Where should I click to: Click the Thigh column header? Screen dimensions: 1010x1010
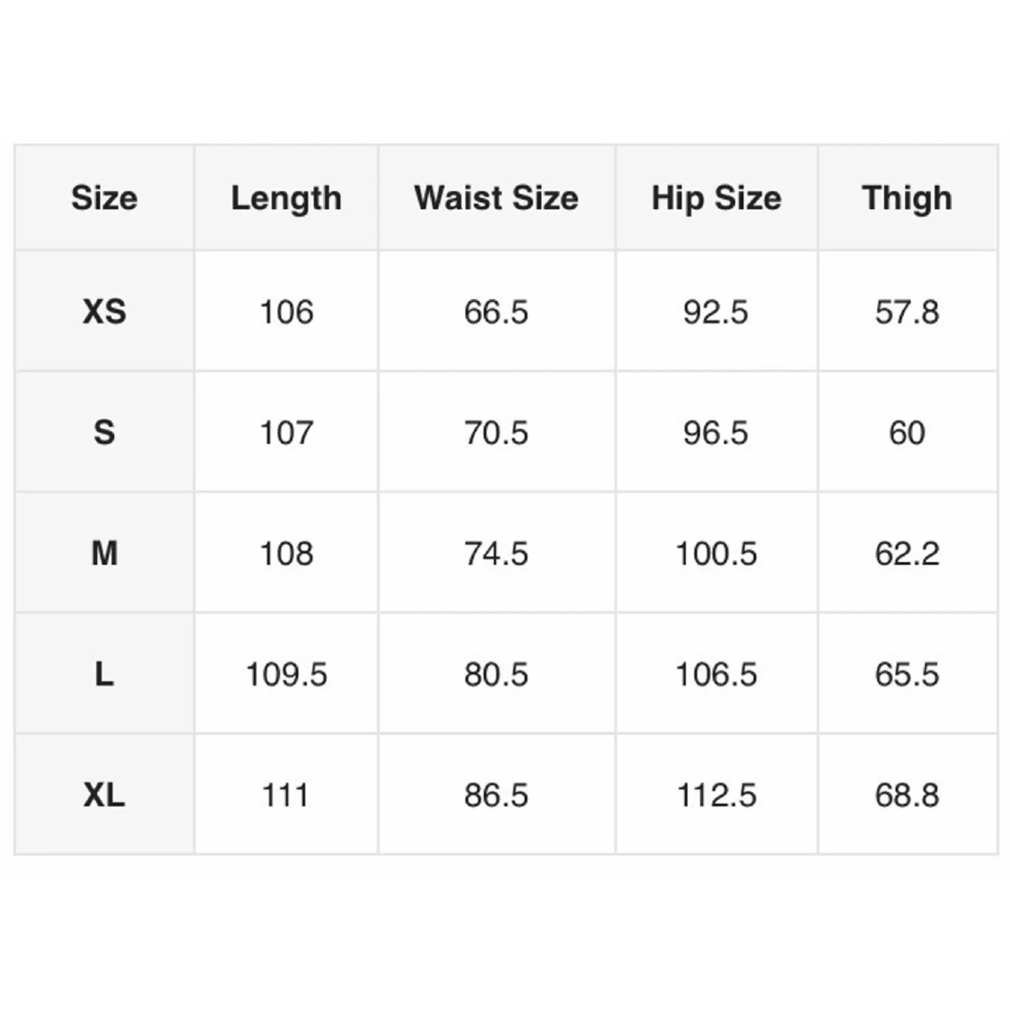point(907,198)
